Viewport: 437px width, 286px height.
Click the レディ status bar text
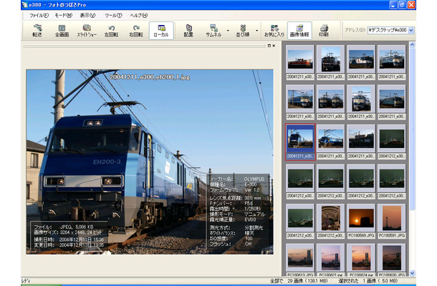coord(26,281)
